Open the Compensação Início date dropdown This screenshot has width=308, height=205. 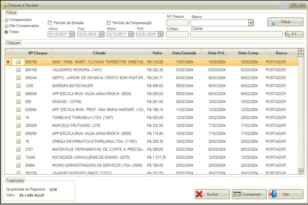pos(131,34)
